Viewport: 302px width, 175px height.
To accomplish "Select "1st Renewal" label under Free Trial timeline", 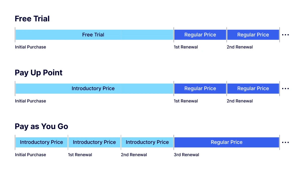I will click(186, 47).
